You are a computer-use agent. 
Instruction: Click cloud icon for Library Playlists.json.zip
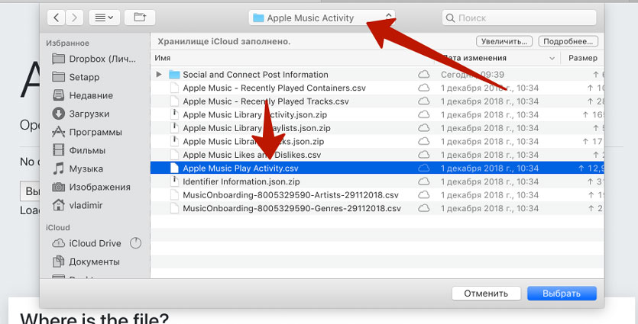click(x=423, y=128)
